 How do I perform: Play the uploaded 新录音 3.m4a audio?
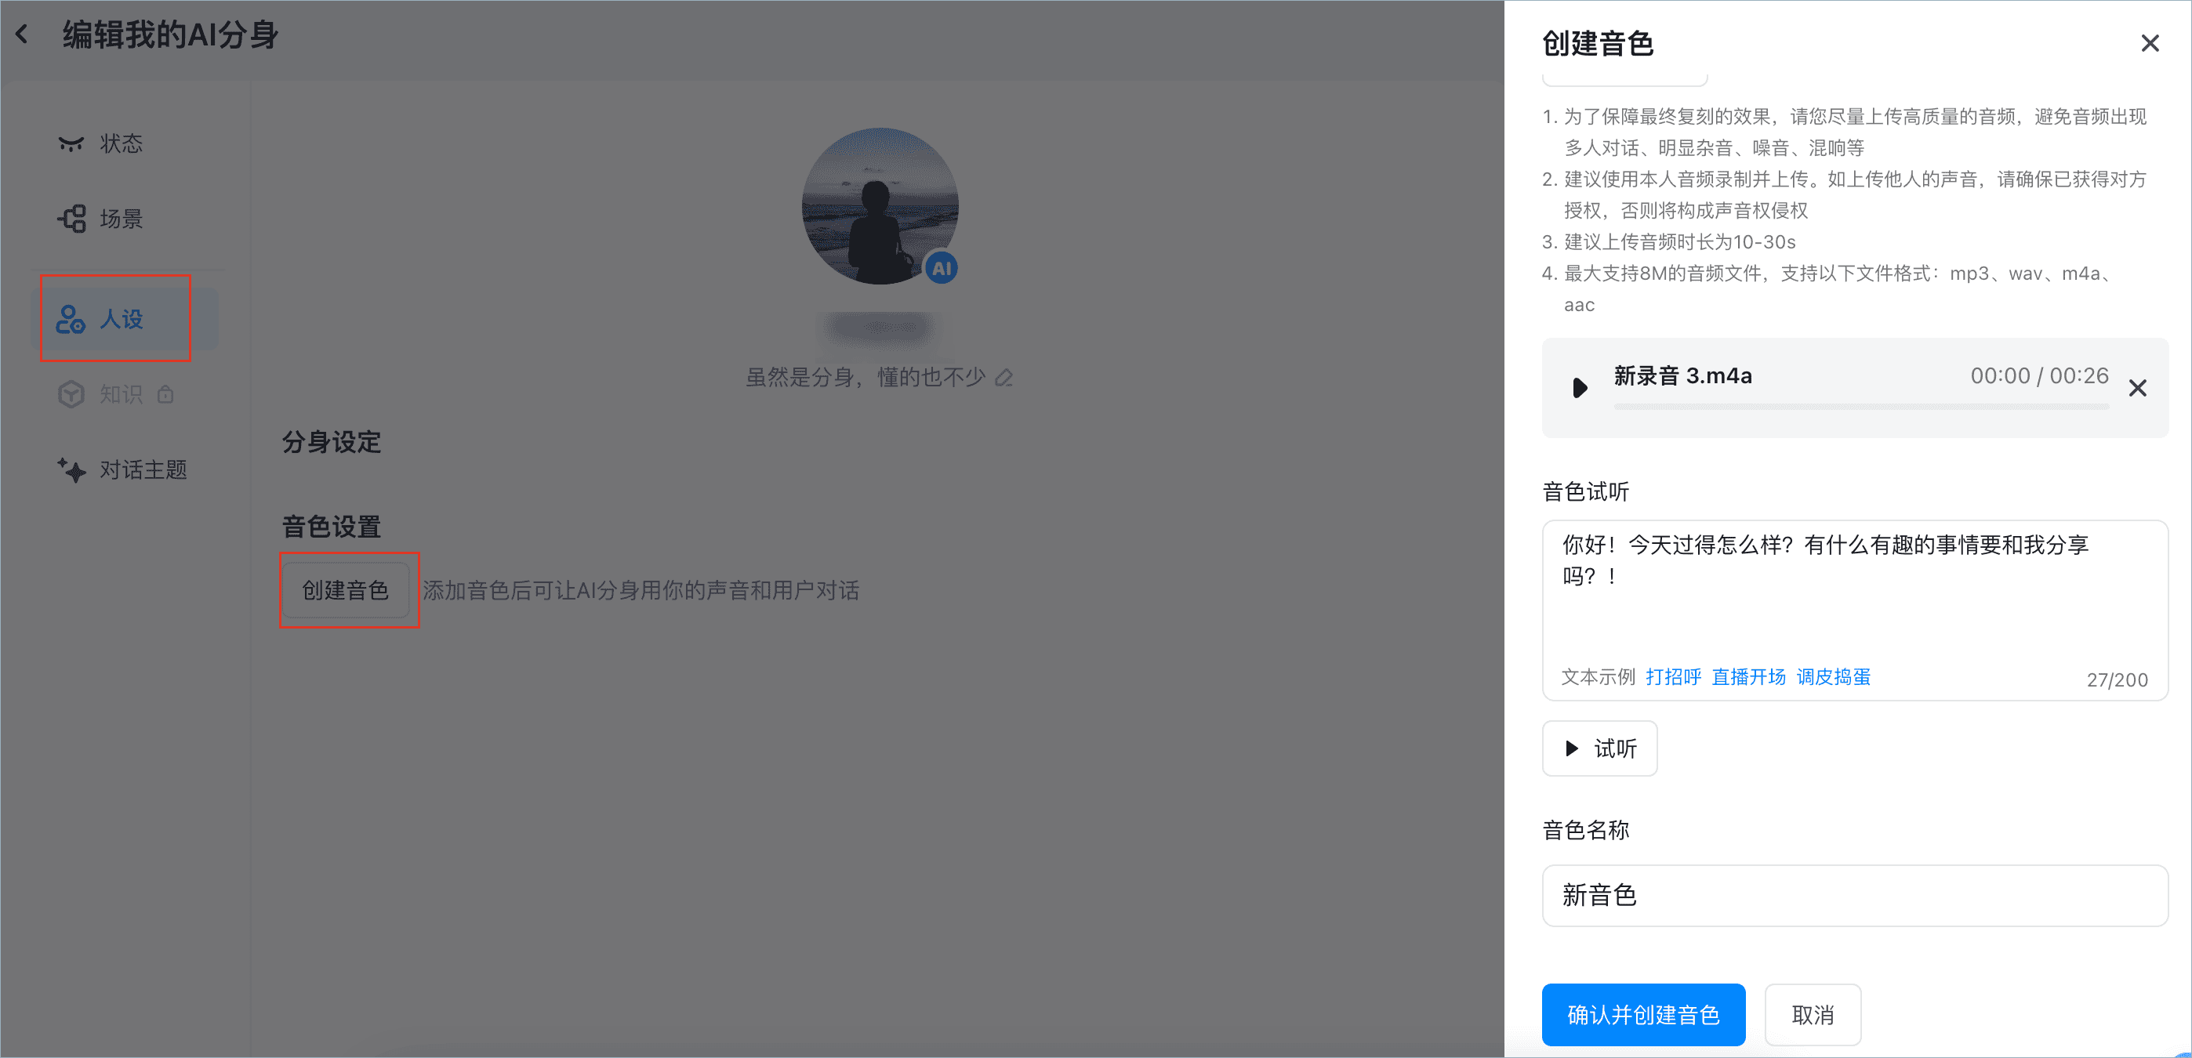[x=1580, y=388]
